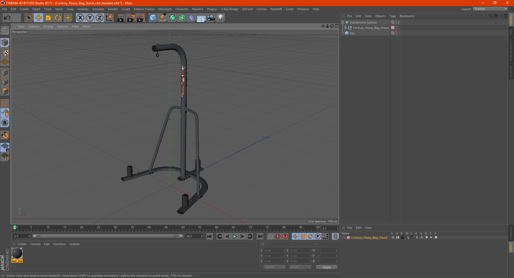Add a camera object
The height and width of the screenshot is (278, 514).
(211, 18)
